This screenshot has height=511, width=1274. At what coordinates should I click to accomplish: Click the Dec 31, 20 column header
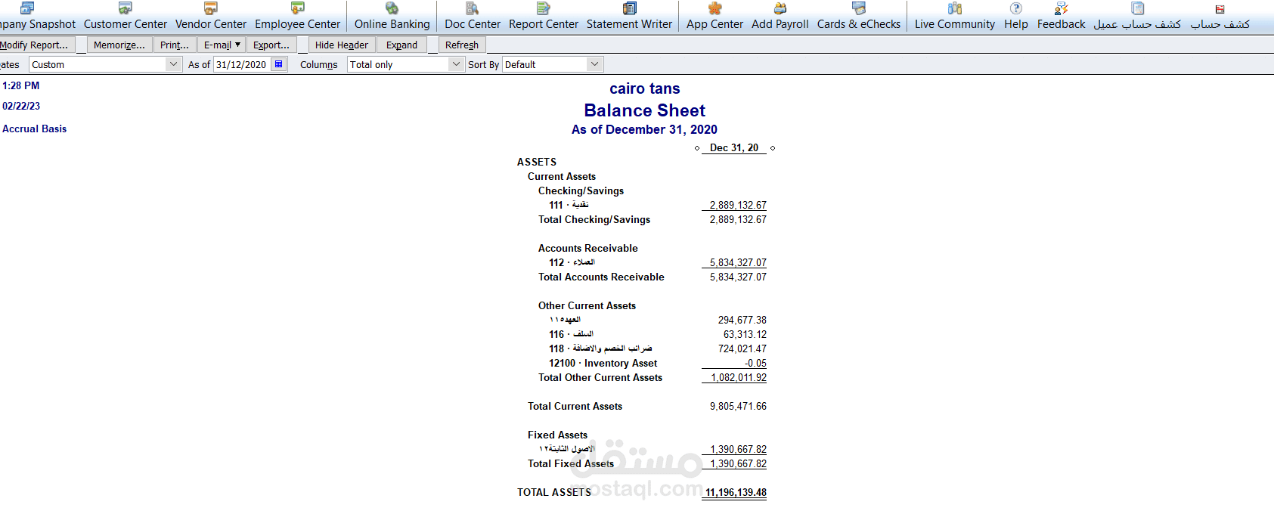[734, 148]
